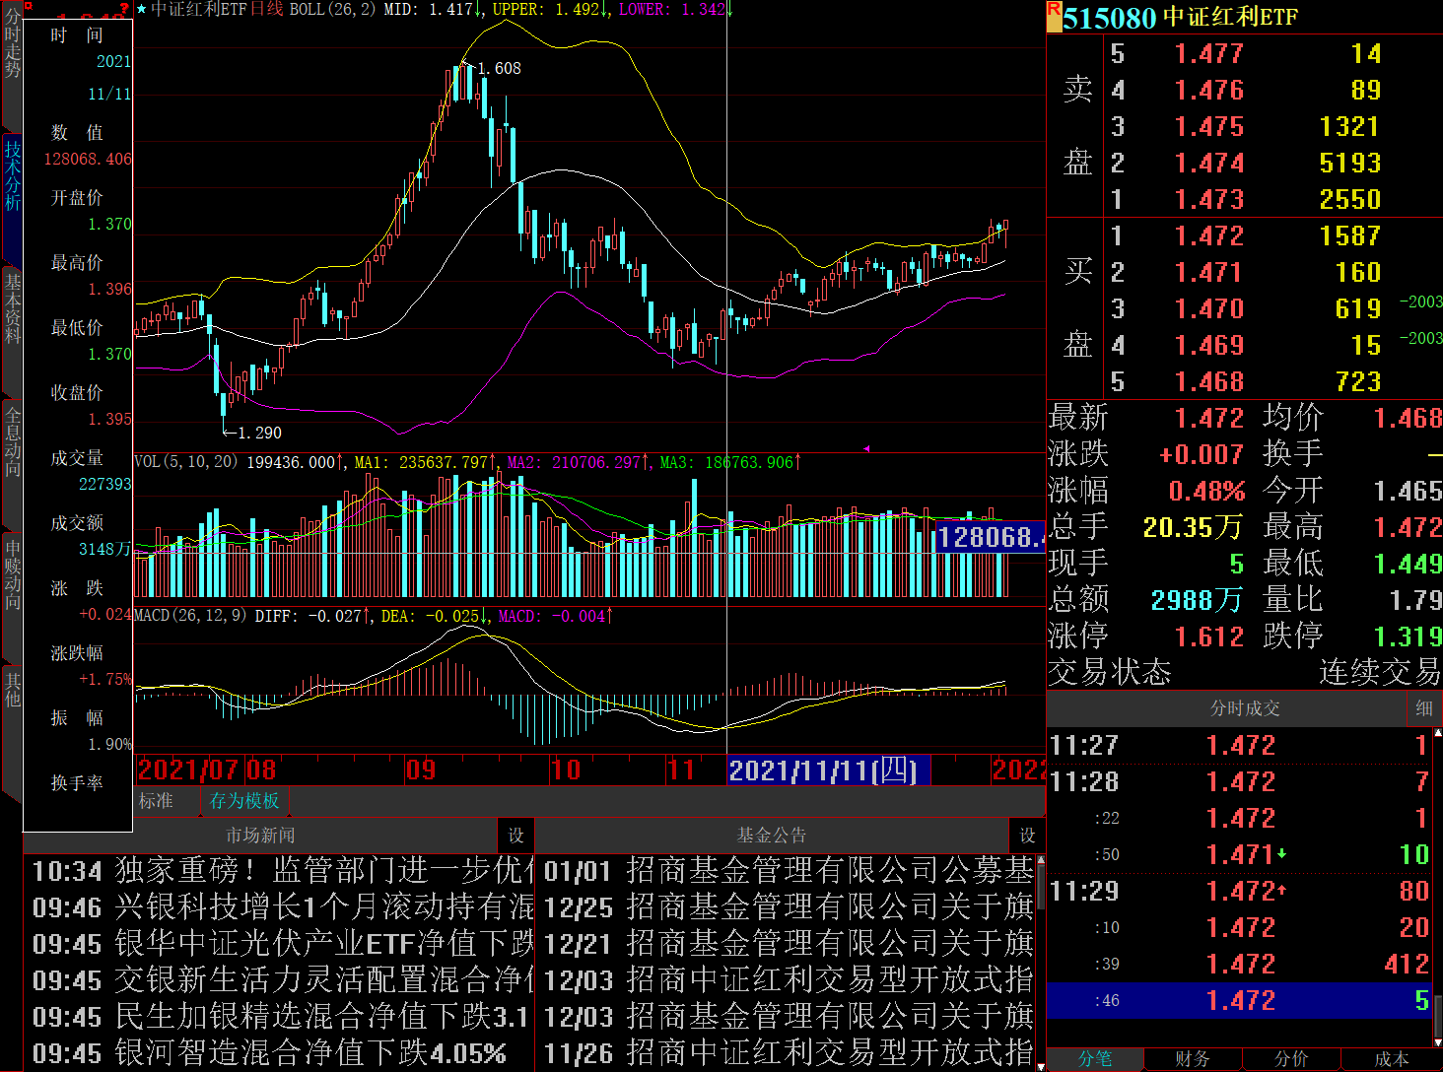
Task: Click the red R icon beside stock code 515080
Action: [1055, 16]
